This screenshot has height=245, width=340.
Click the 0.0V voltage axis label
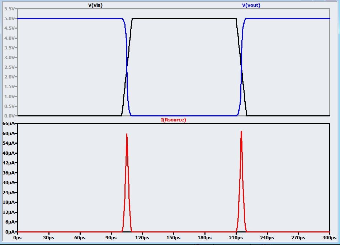point(8,116)
